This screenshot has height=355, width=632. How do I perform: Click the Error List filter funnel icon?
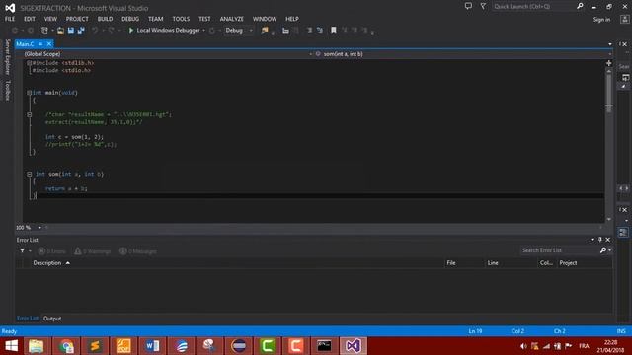tap(22, 250)
